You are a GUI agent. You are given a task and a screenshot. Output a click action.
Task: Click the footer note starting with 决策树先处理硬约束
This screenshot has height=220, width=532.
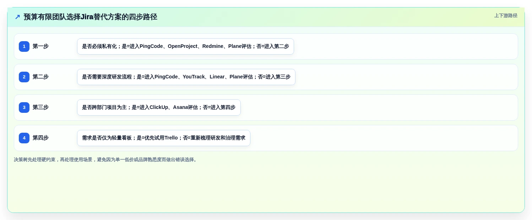pos(106,160)
